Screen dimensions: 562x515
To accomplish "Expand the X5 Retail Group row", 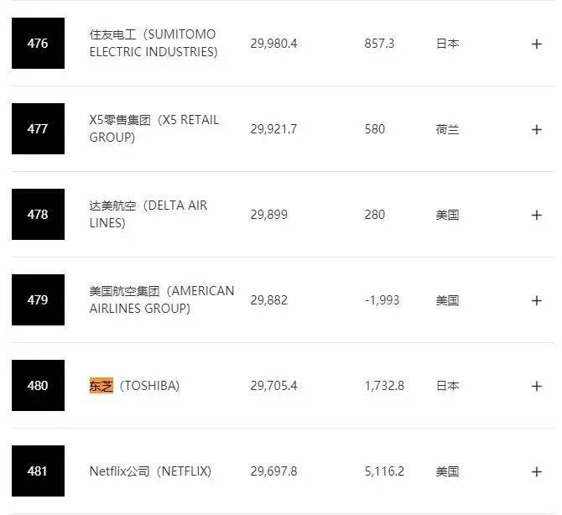I will [x=537, y=129].
